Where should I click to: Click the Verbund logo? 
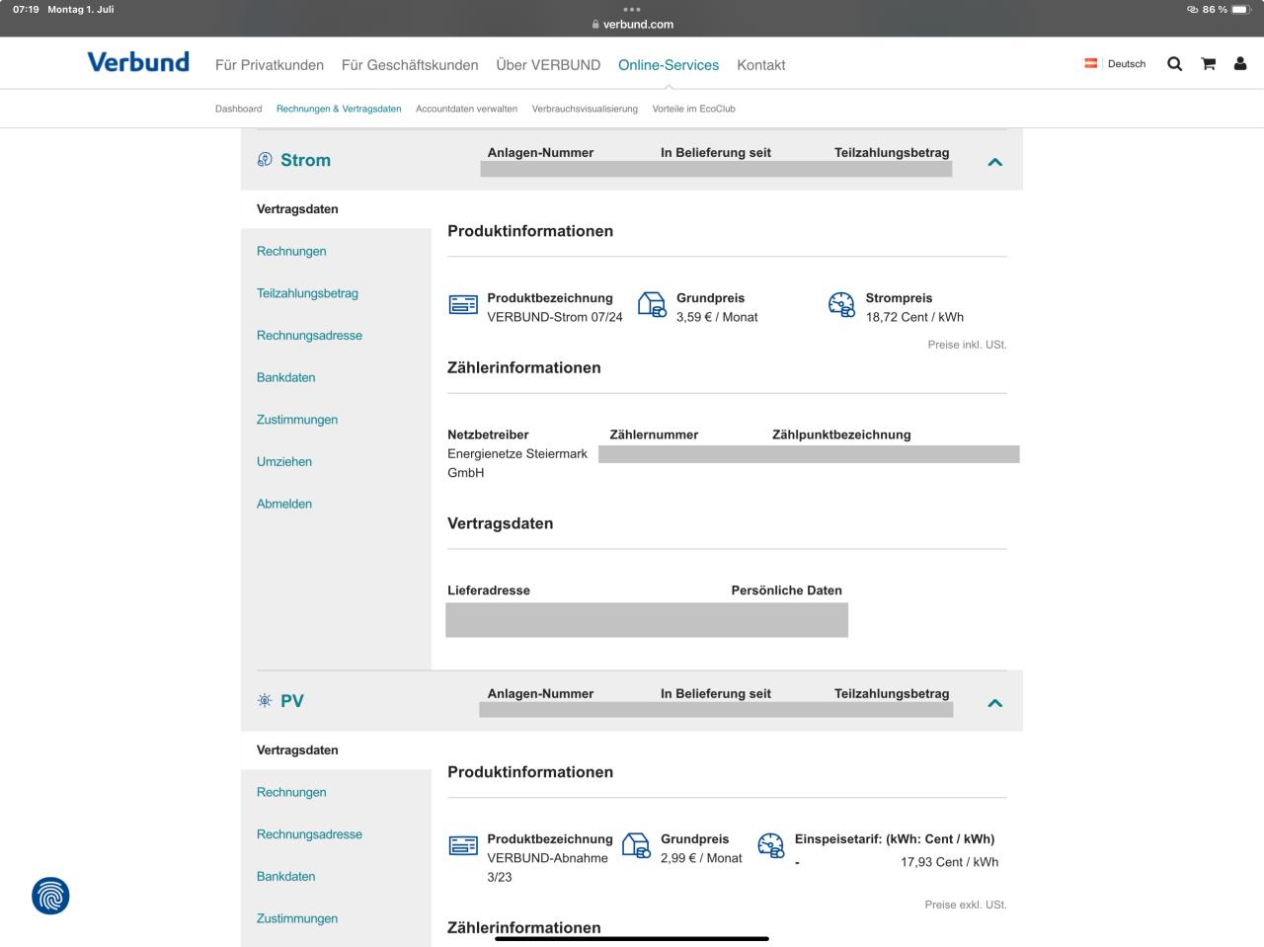tap(138, 62)
